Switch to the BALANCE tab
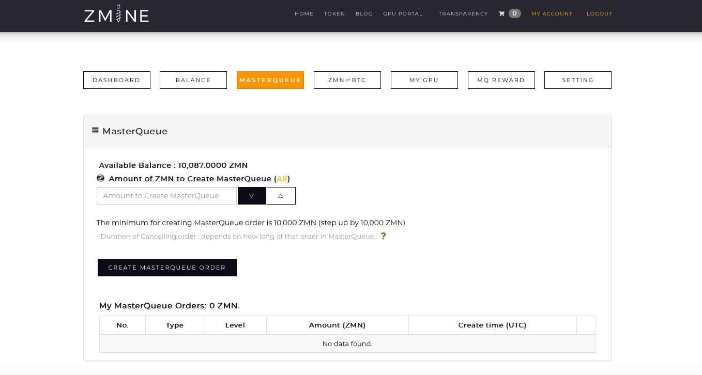 (193, 80)
